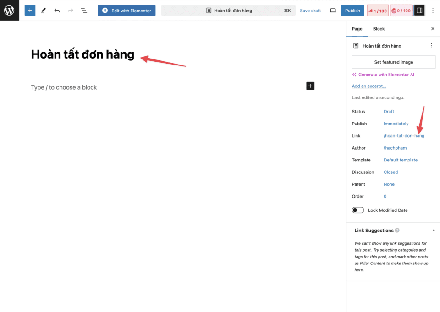
Task: Add a block with the black plus icon
Action: pos(310,86)
